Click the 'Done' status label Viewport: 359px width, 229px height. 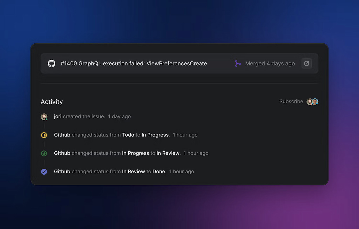[x=159, y=172]
